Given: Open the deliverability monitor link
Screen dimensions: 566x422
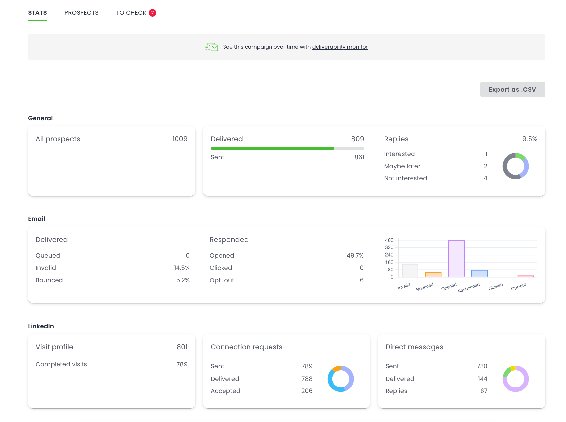Looking at the screenshot, I should coord(340,47).
